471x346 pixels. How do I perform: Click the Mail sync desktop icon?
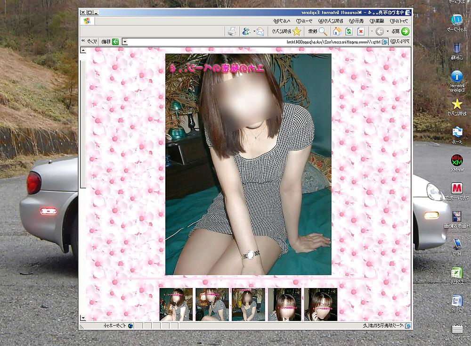coord(457,132)
